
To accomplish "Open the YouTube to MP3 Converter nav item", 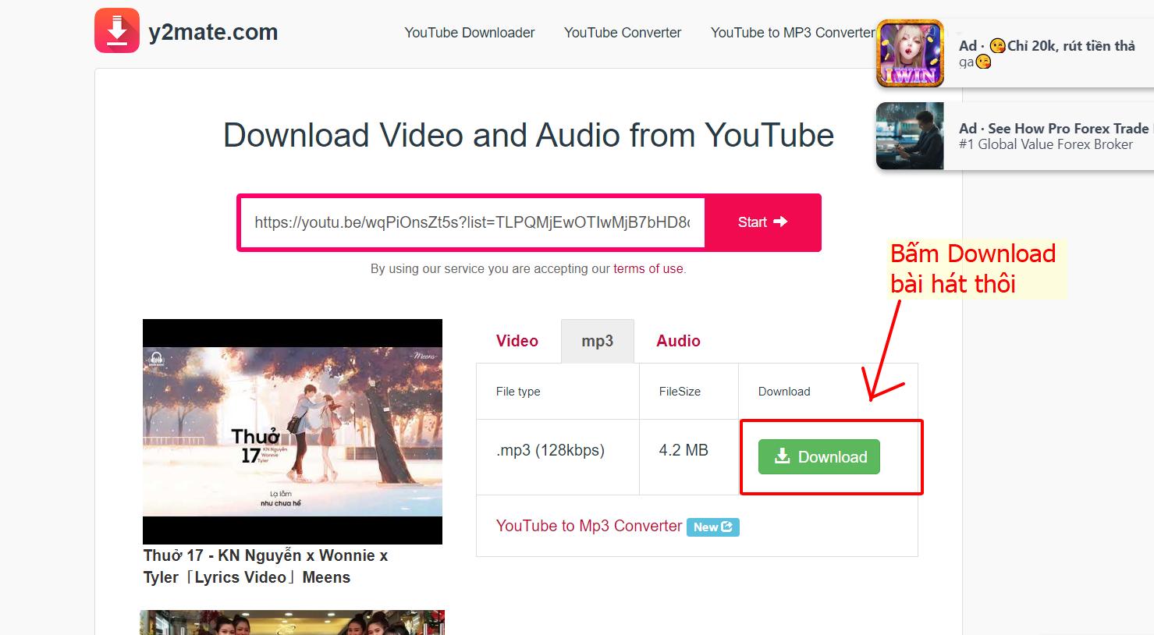I will click(x=792, y=33).
